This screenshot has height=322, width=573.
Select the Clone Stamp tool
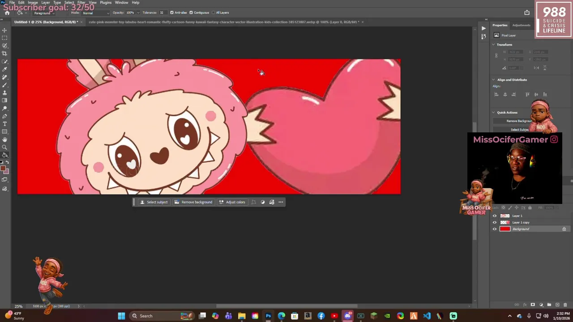[4, 93]
